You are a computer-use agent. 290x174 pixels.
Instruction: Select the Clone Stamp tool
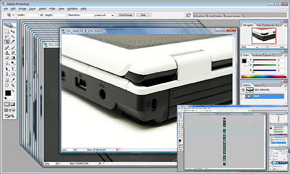(x=7, y=53)
